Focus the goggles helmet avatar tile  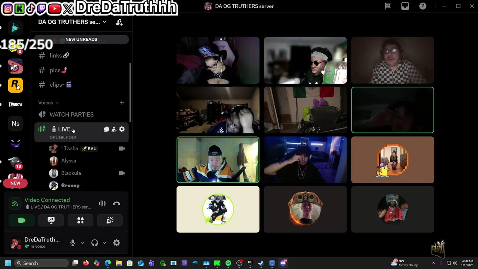coord(305,209)
